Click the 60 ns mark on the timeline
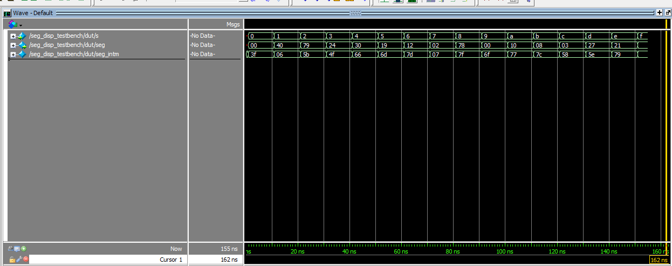The width and height of the screenshot is (672, 266). pyautogui.click(x=401, y=251)
